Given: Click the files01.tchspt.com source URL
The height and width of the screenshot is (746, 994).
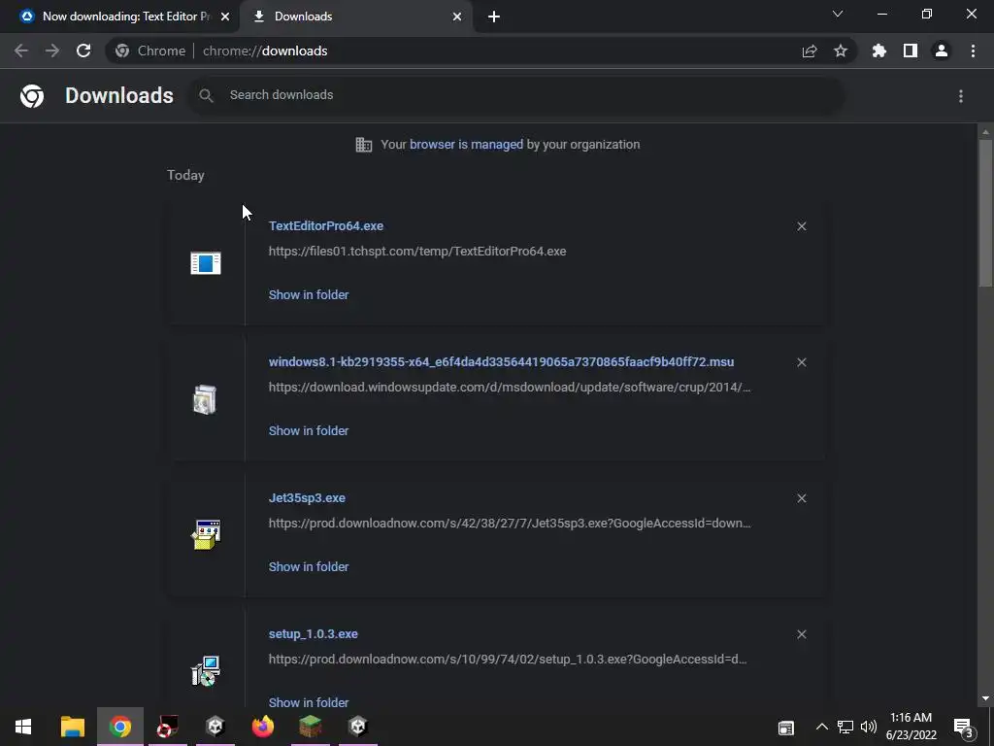Looking at the screenshot, I should point(417,252).
